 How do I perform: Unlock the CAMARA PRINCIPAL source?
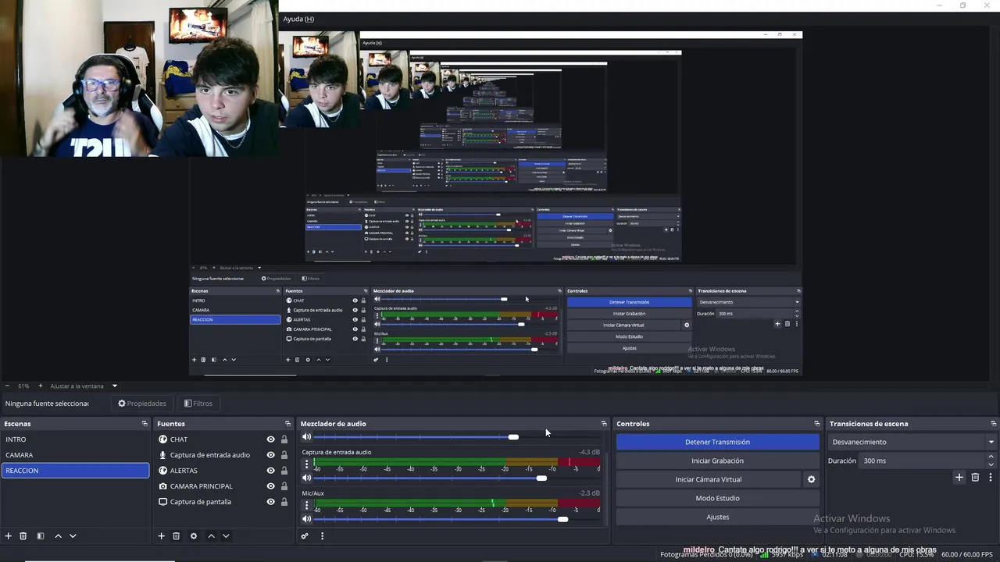pyautogui.click(x=284, y=486)
